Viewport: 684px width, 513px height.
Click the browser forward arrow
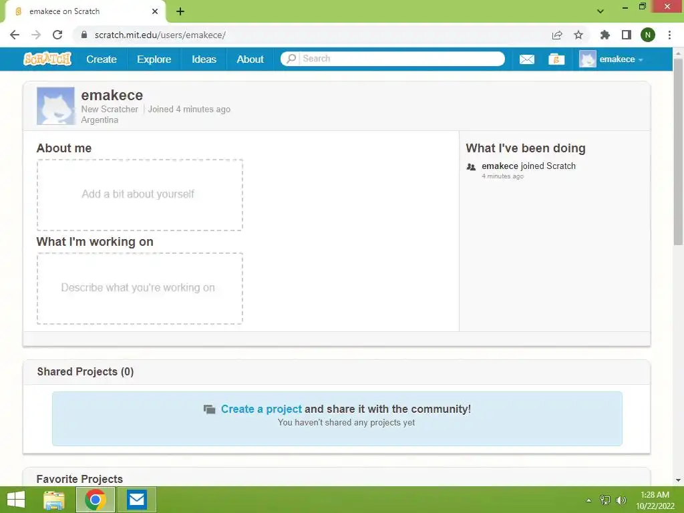(x=36, y=35)
